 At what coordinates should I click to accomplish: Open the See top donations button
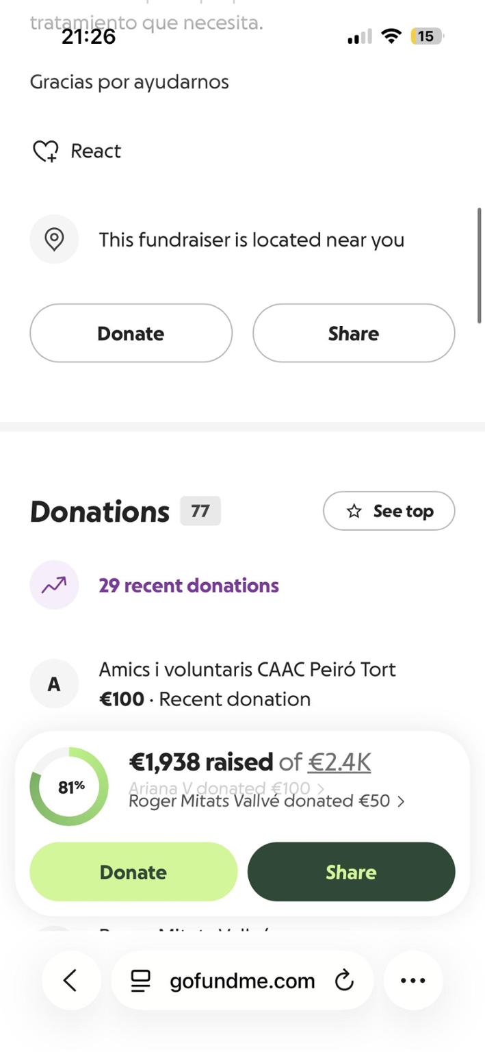pyautogui.click(x=389, y=512)
